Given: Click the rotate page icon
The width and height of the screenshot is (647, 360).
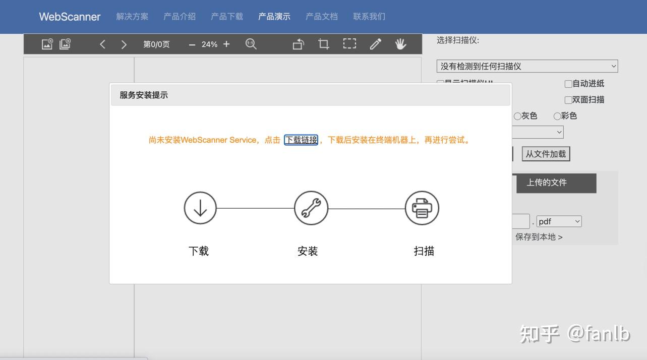Looking at the screenshot, I should pyautogui.click(x=298, y=44).
